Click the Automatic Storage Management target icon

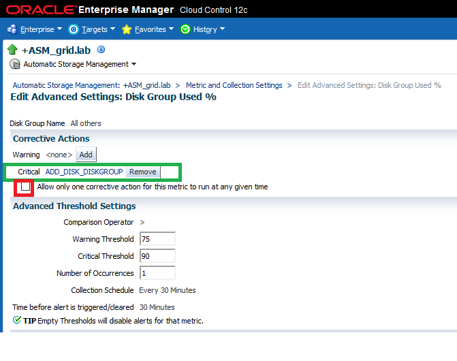tap(15, 64)
